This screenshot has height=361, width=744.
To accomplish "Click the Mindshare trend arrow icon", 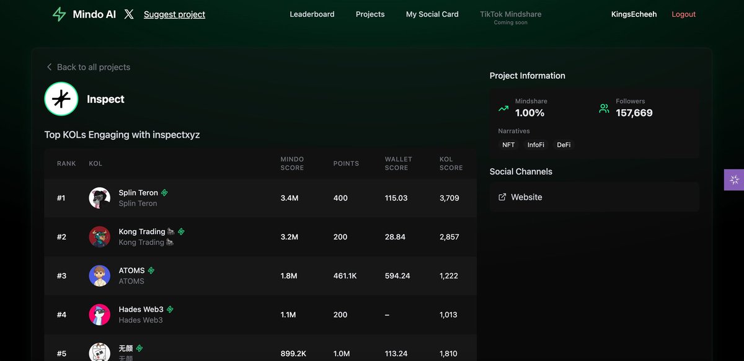I will tap(503, 109).
